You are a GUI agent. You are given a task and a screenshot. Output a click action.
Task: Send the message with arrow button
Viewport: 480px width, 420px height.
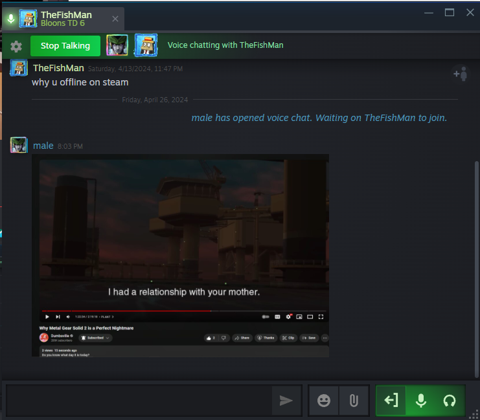tap(286, 401)
